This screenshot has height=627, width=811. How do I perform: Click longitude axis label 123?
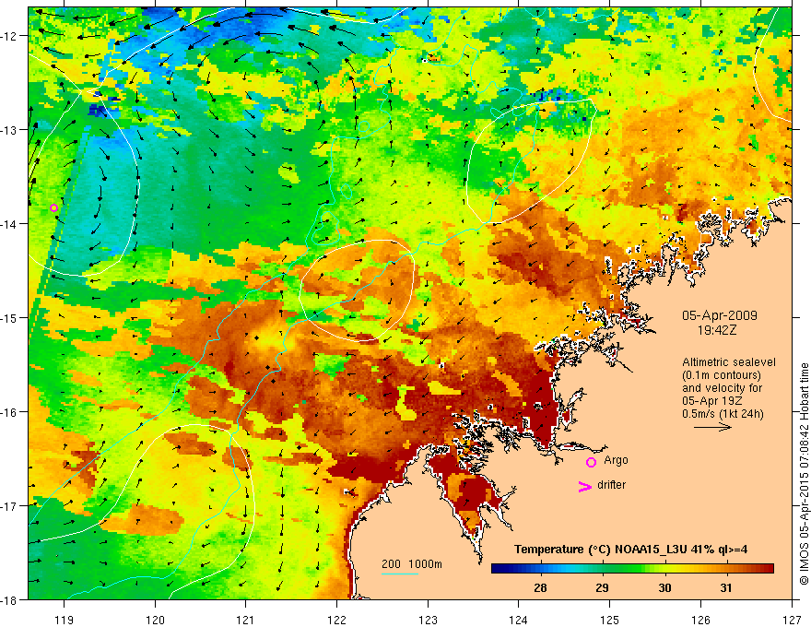tap(428, 620)
